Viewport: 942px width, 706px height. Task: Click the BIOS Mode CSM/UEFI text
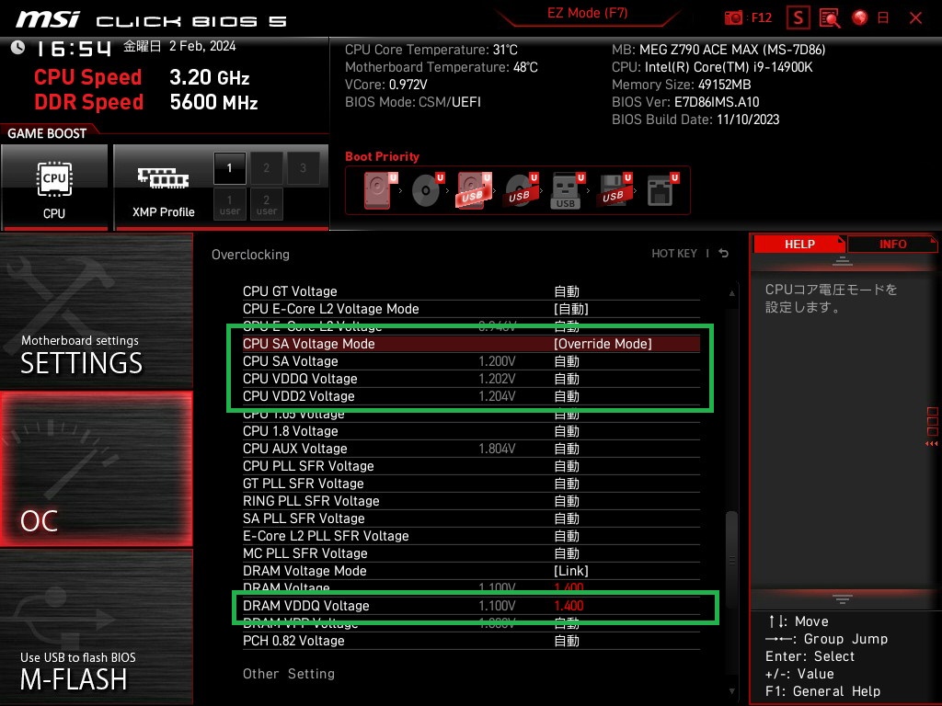click(x=413, y=102)
